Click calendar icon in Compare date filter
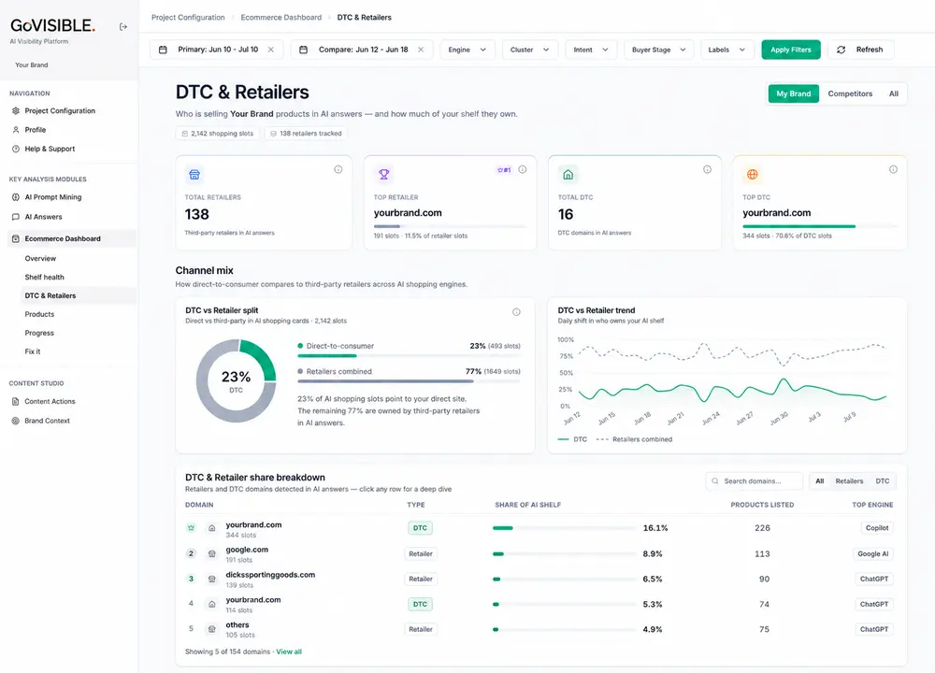This screenshot has width=935, height=673. (x=303, y=50)
